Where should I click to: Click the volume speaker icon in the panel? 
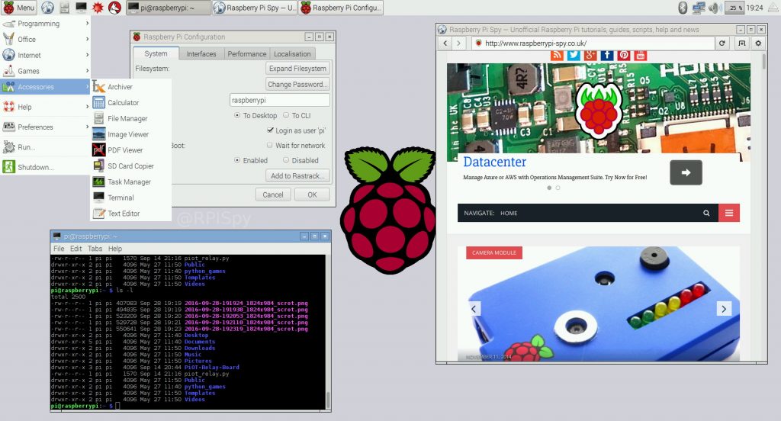tap(714, 8)
